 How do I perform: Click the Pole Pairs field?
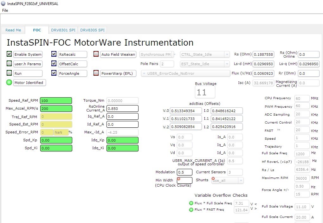(x=167, y=64)
